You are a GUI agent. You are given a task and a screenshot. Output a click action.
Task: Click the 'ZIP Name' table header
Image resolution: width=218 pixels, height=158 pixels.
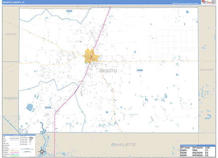[x=197, y=148]
